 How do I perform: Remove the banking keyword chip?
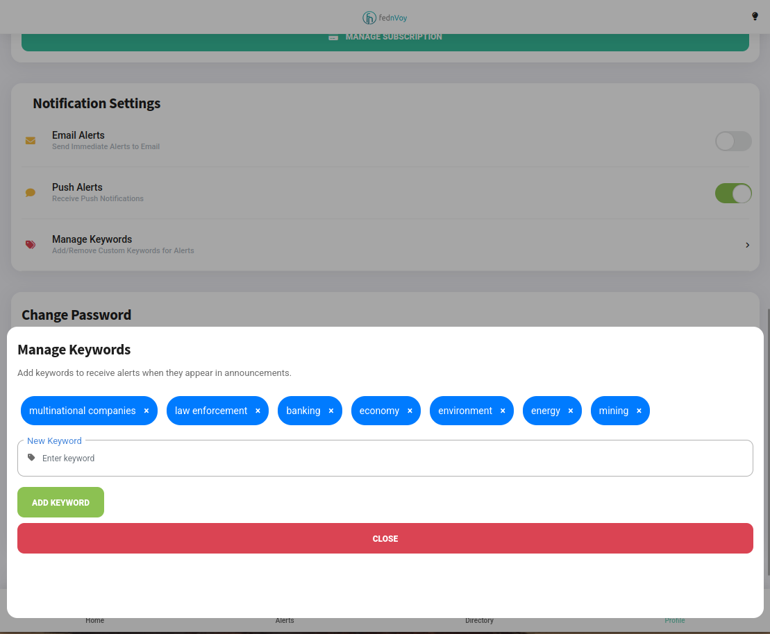(331, 411)
